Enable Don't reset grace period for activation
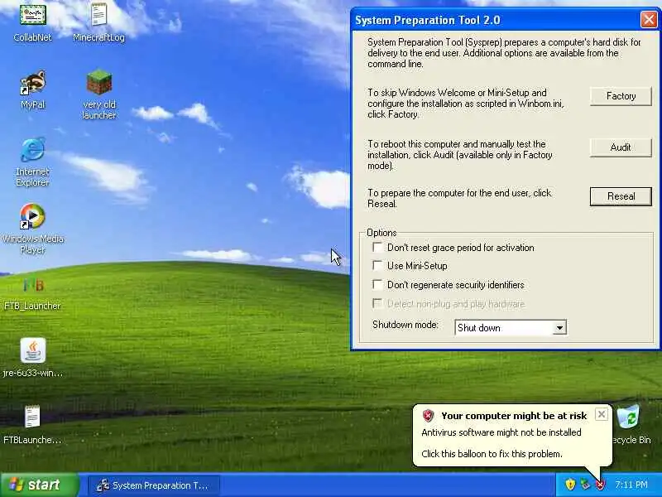Viewport: 662px width, 497px height. coord(377,247)
